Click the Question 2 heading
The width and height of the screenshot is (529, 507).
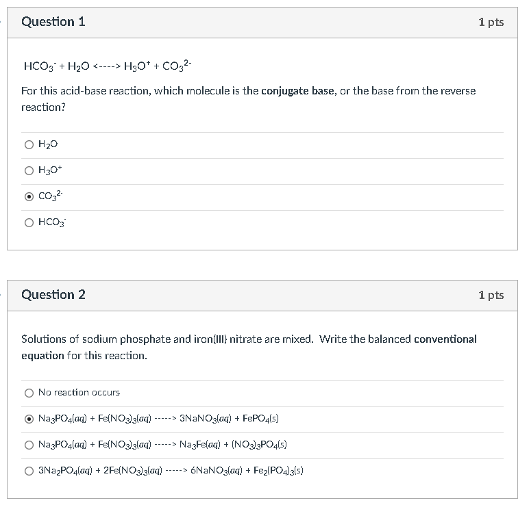53,294
